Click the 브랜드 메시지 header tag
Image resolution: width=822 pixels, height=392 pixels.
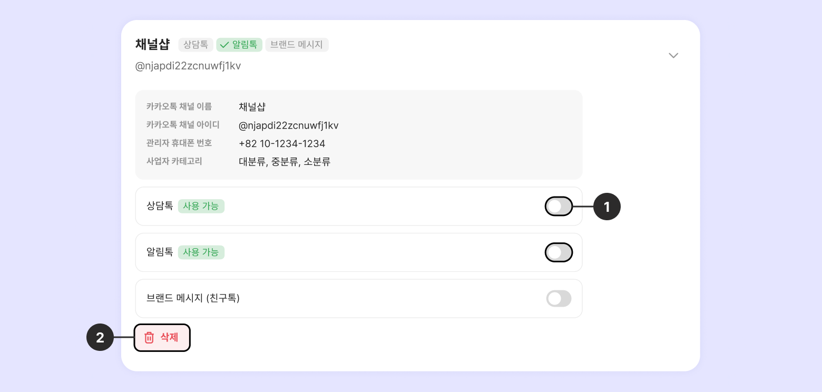[297, 45]
